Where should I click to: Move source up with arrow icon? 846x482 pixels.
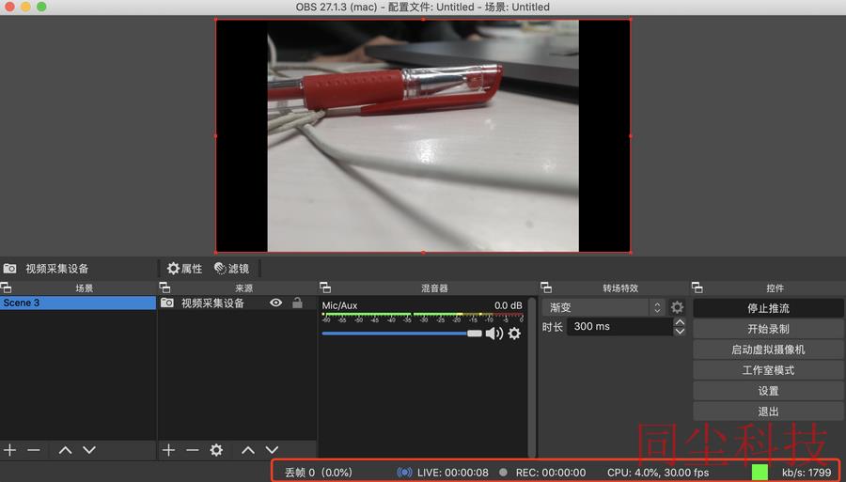point(248,450)
